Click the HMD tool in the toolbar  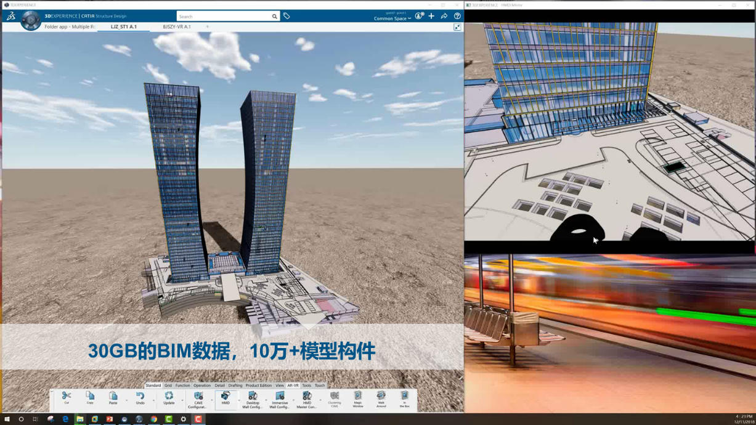pyautogui.click(x=226, y=399)
